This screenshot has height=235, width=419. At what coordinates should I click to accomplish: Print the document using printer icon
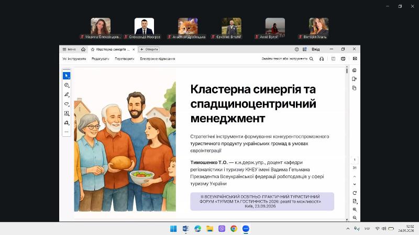pos(343,58)
